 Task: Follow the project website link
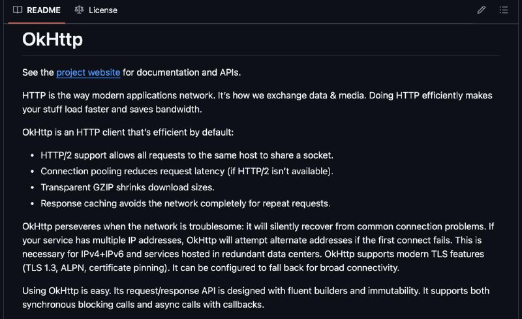pos(88,72)
